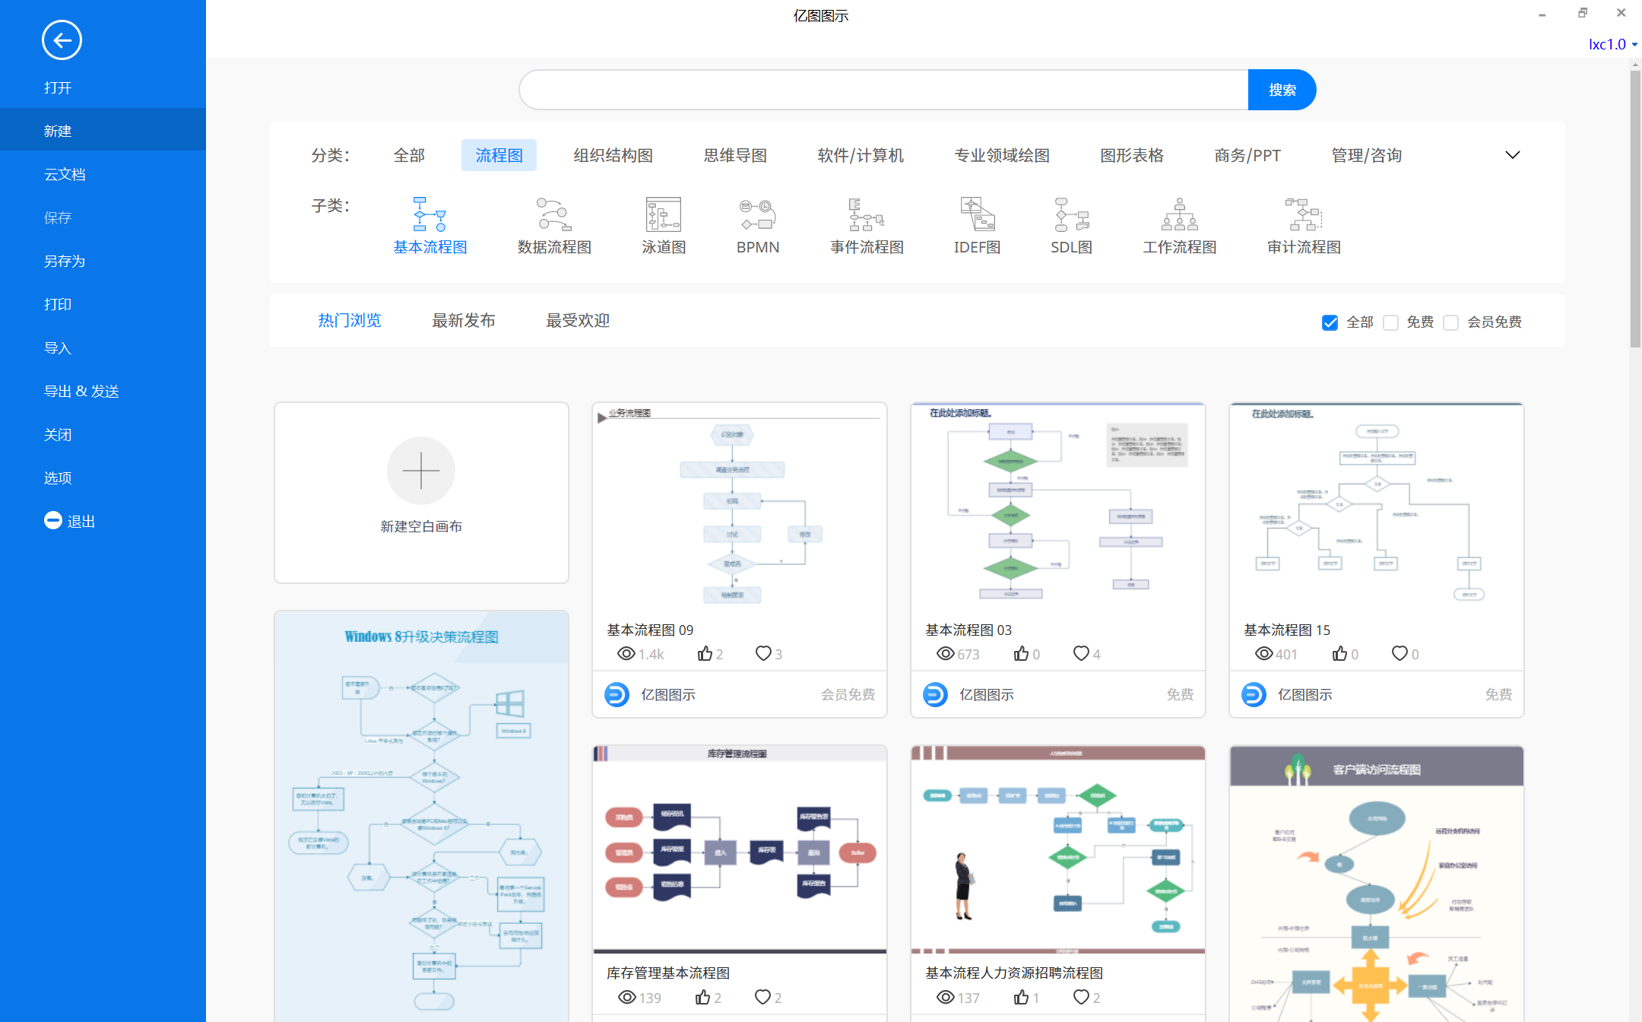The height and width of the screenshot is (1022, 1642).
Task: Click 亿图图示 author logo on 基本流程图 15
Action: pos(1254,694)
